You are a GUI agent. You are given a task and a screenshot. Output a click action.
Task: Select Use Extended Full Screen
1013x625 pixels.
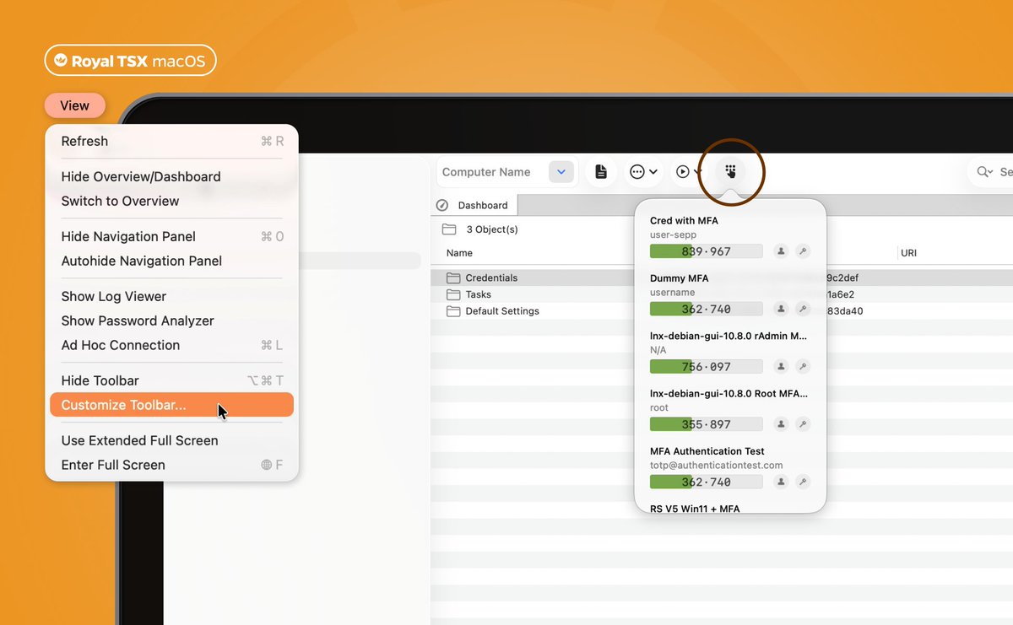(x=171, y=440)
